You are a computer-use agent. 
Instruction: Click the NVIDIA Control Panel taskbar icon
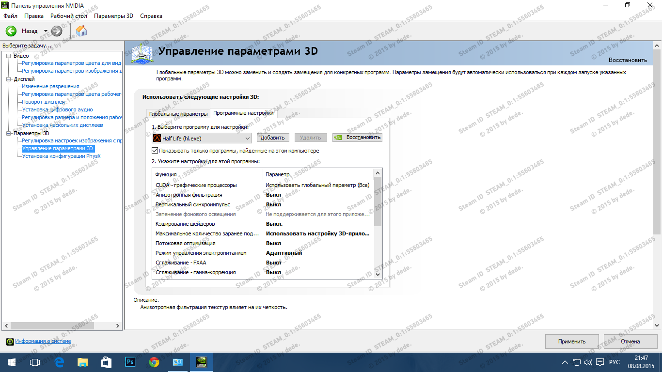[201, 362]
